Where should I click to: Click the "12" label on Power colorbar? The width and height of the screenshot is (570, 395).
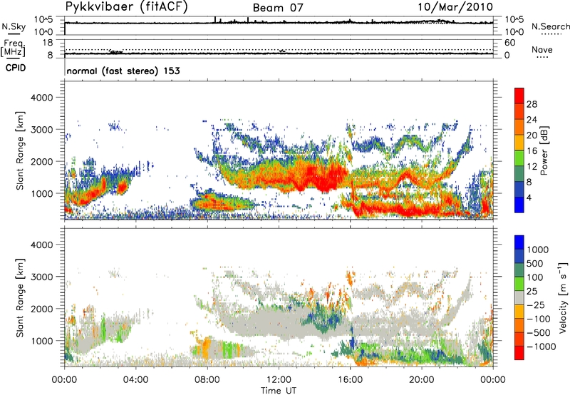coord(532,167)
